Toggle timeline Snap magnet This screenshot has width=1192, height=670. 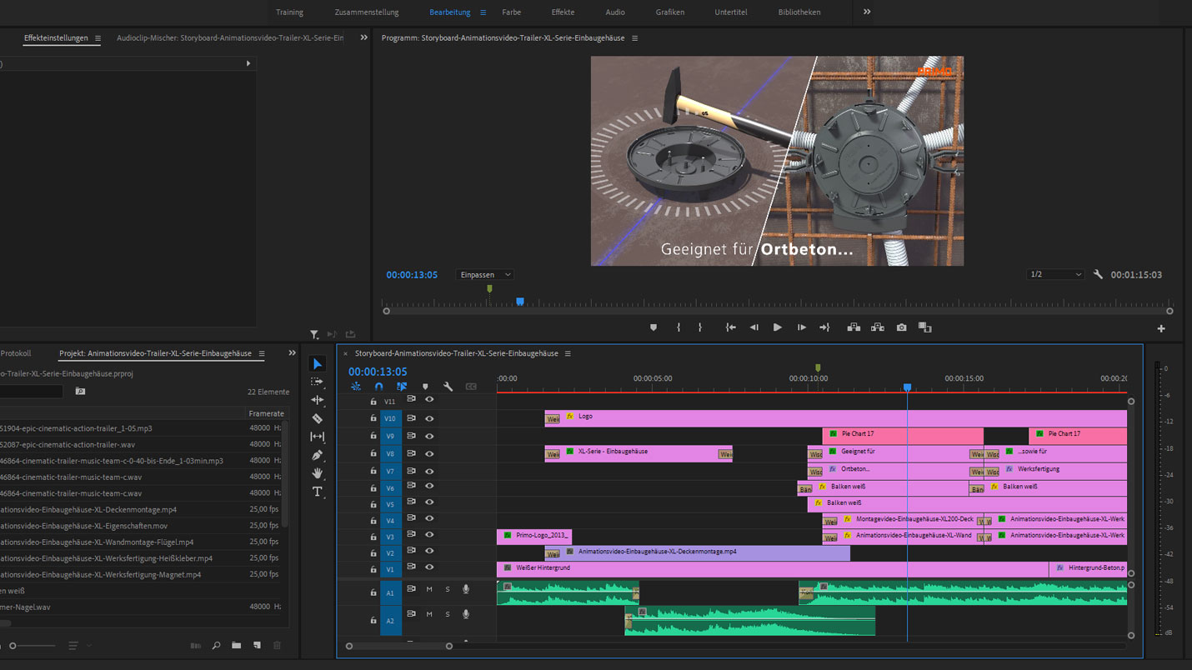coord(378,387)
